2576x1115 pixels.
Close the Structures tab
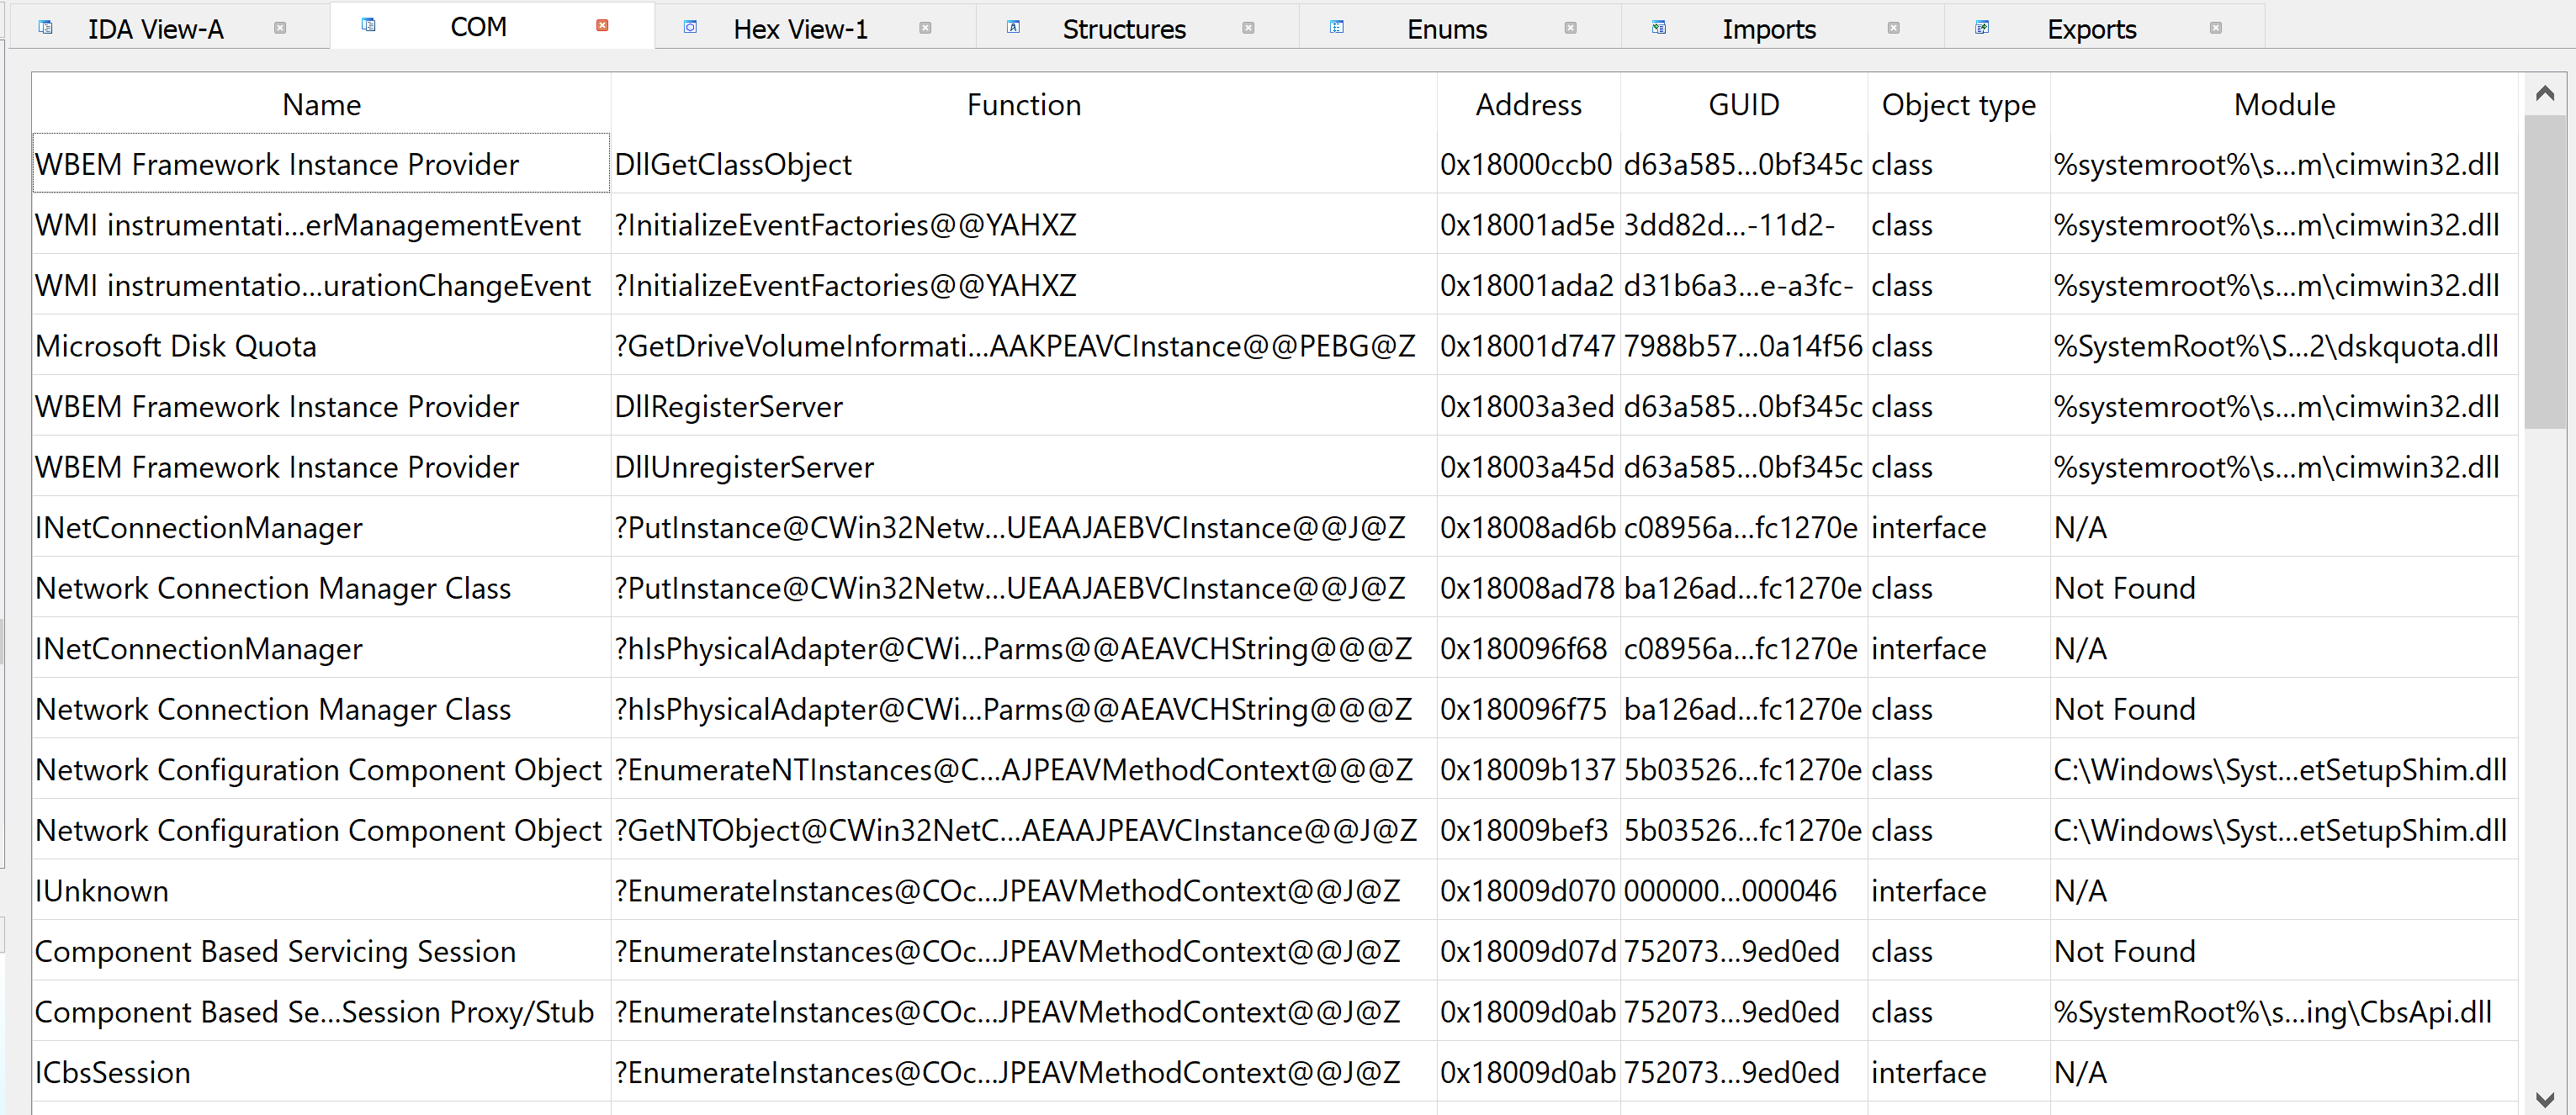1248,28
